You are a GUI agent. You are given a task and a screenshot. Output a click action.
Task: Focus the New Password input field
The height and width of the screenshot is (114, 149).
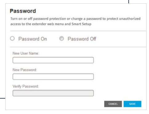53,77
